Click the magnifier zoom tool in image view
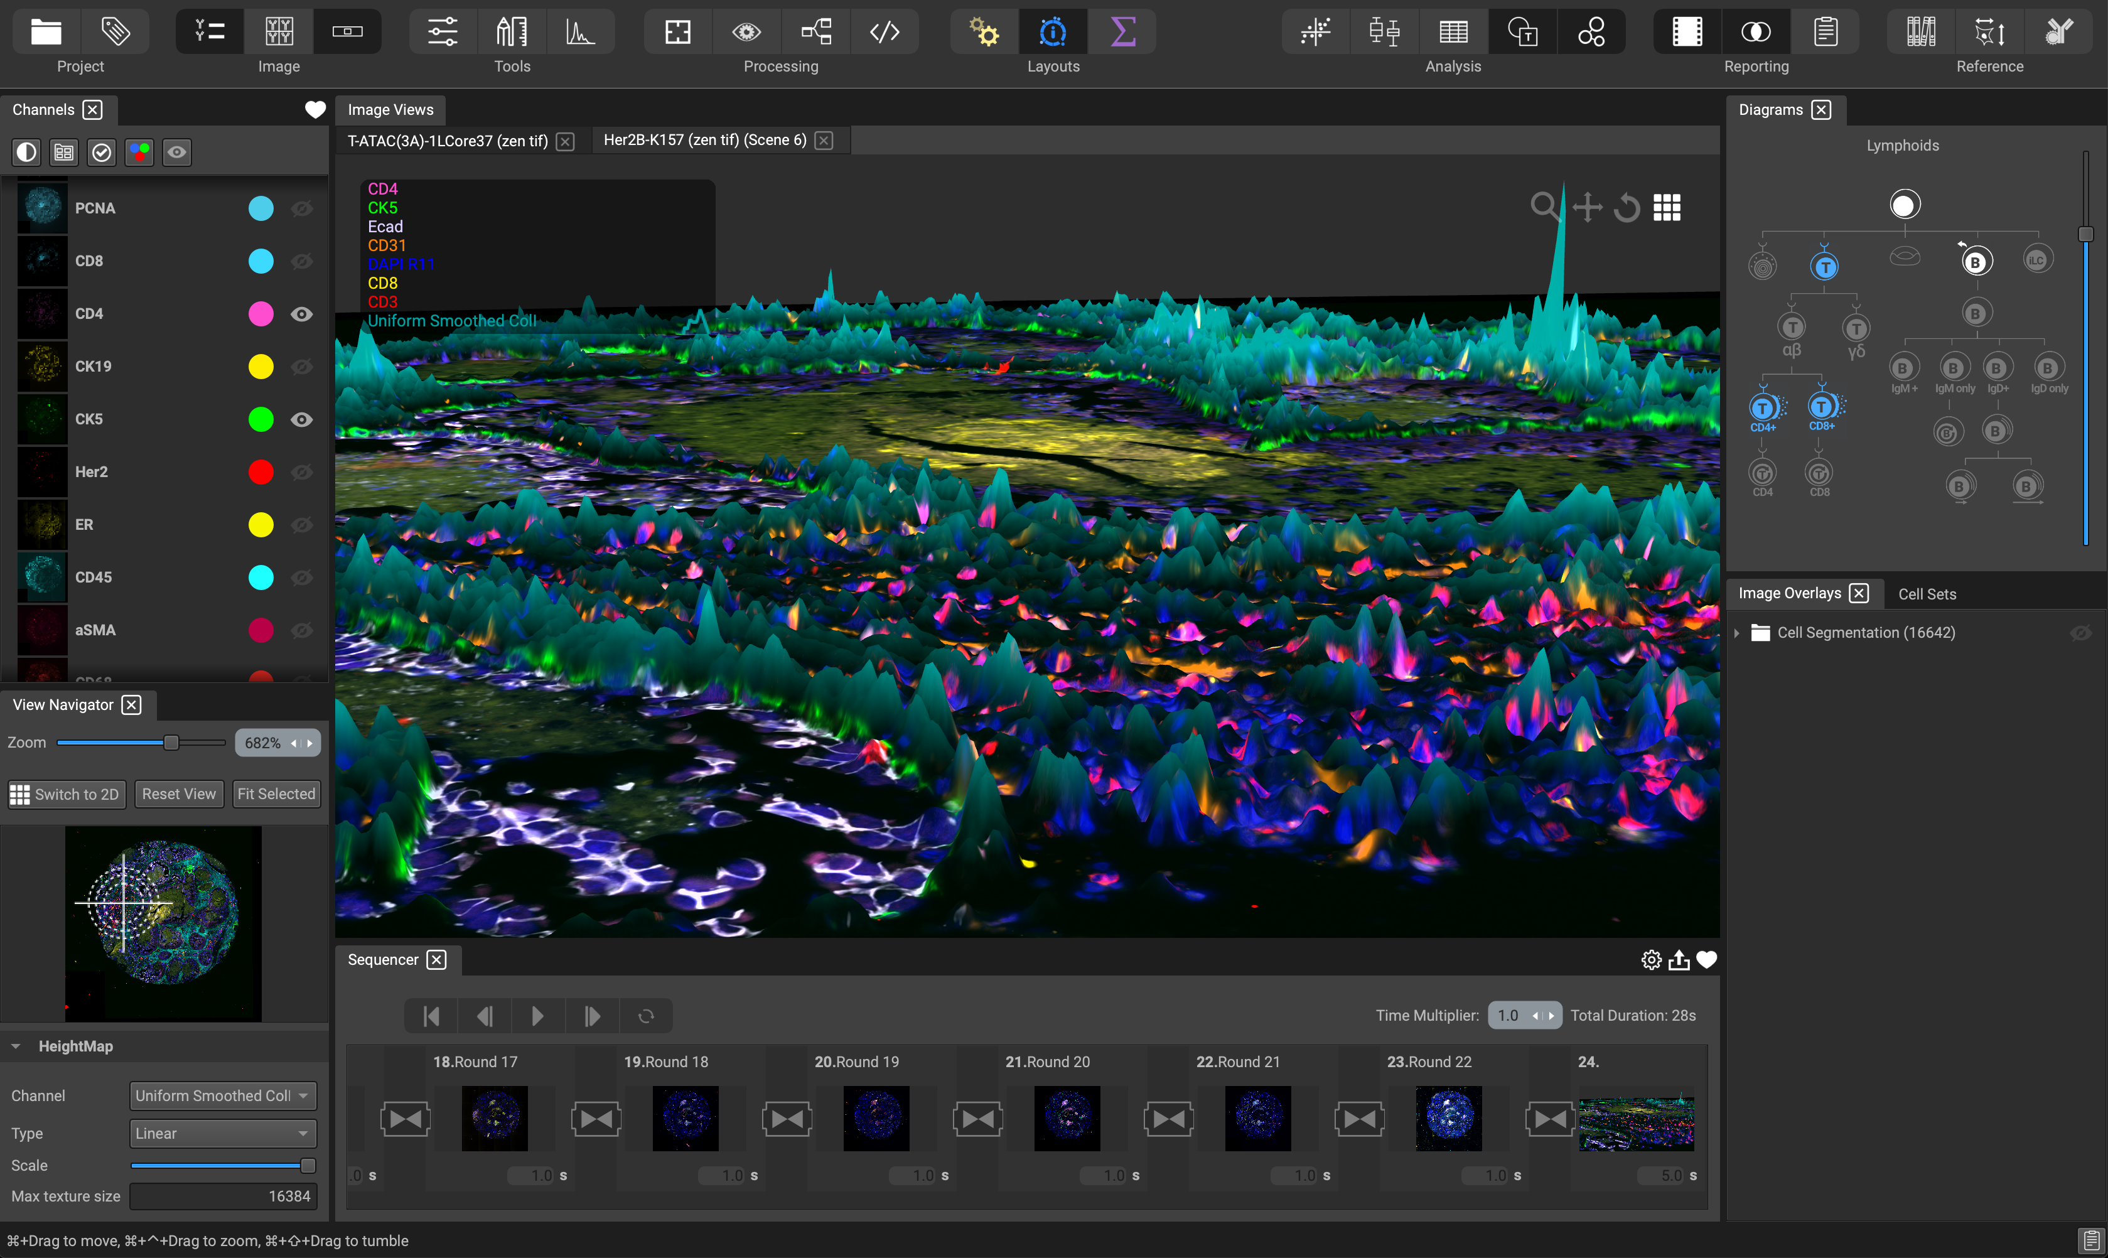This screenshot has width=2108, height=1258. pos(1545,207)
